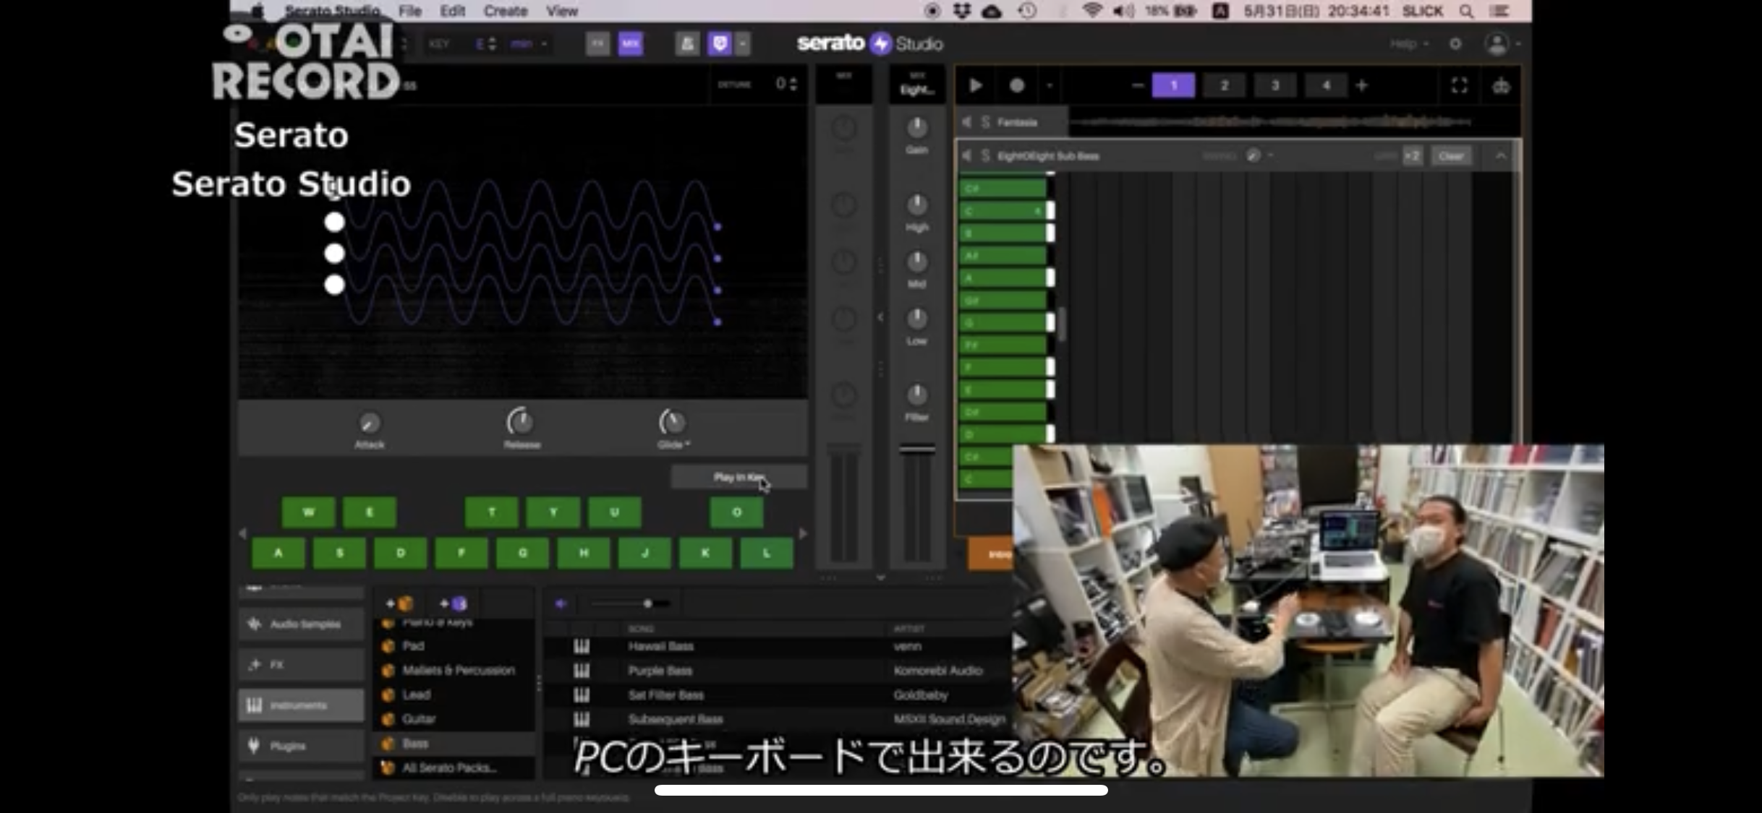Image resolution: width=1762 pixels, height=813 pixels.
Task: Click the Gain knob
Action: tap(917, 128)
